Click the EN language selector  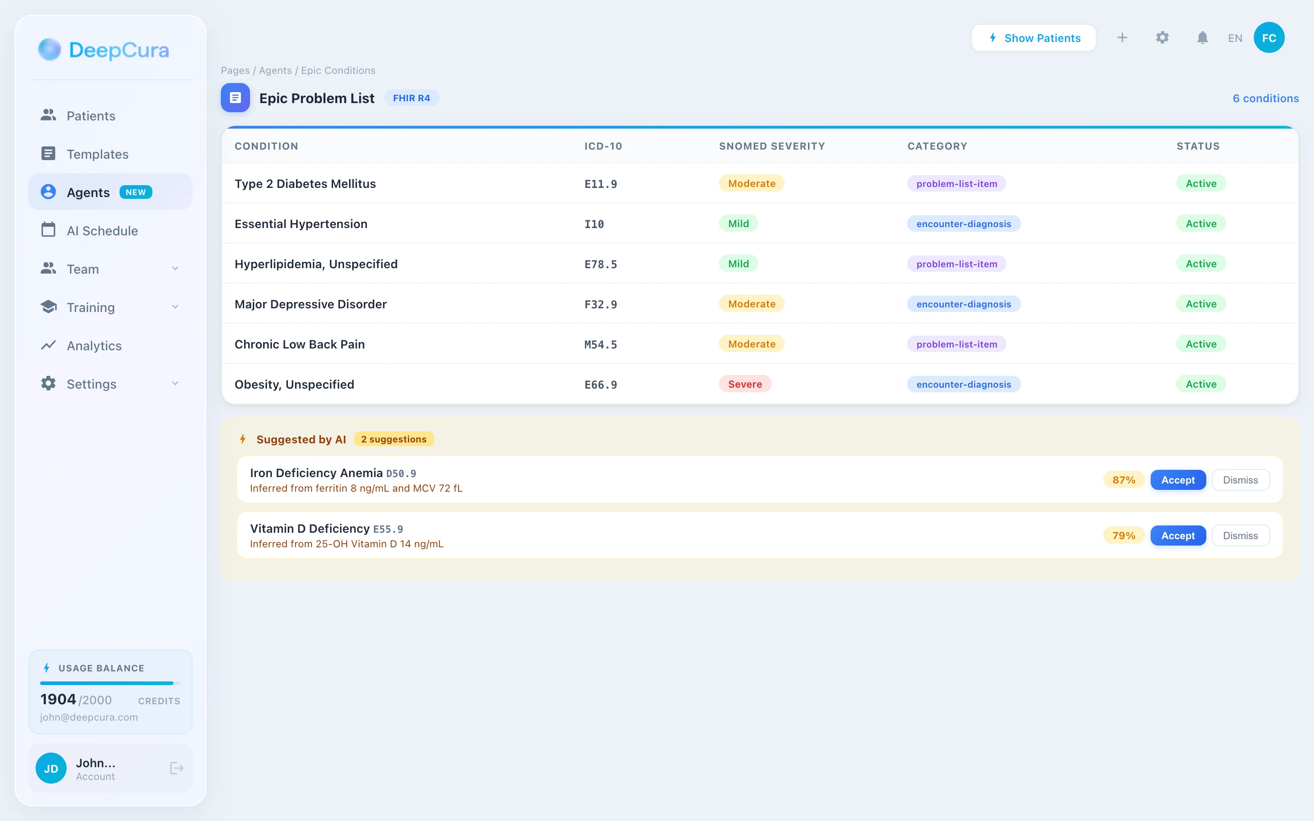[x=1235, y=37]
